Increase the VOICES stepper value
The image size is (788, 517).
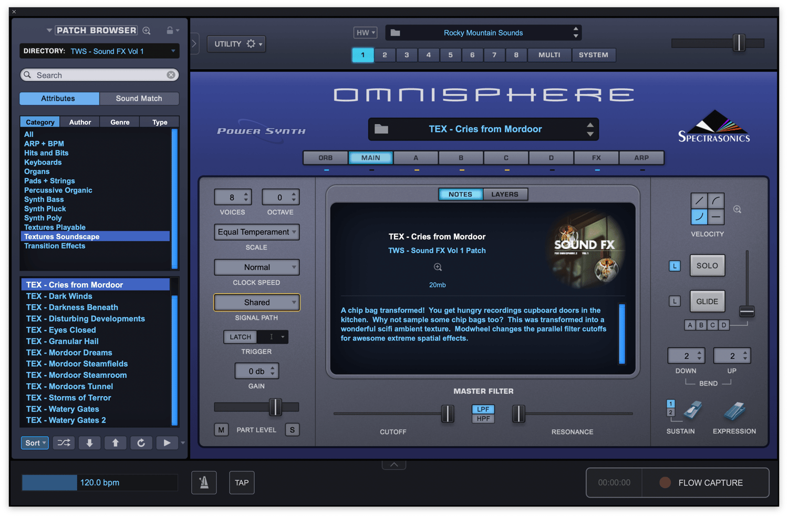tap(246, 194)
